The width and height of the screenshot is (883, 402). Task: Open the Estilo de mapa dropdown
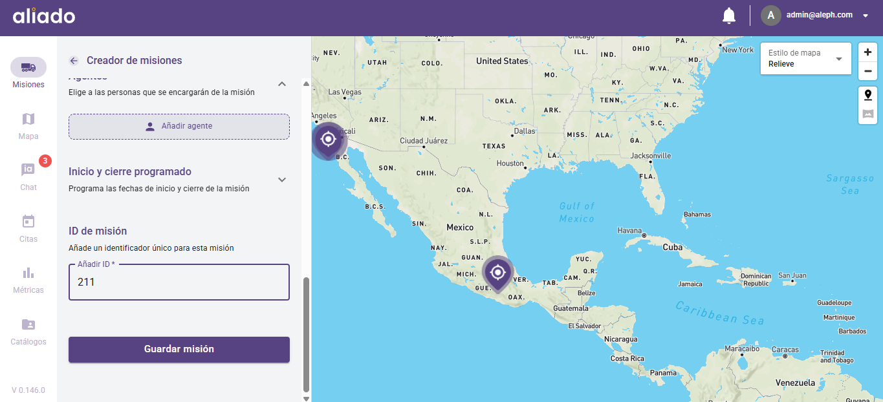(805, 59)
